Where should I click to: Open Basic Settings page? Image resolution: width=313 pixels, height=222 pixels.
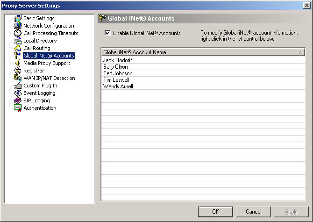point(39,18)
